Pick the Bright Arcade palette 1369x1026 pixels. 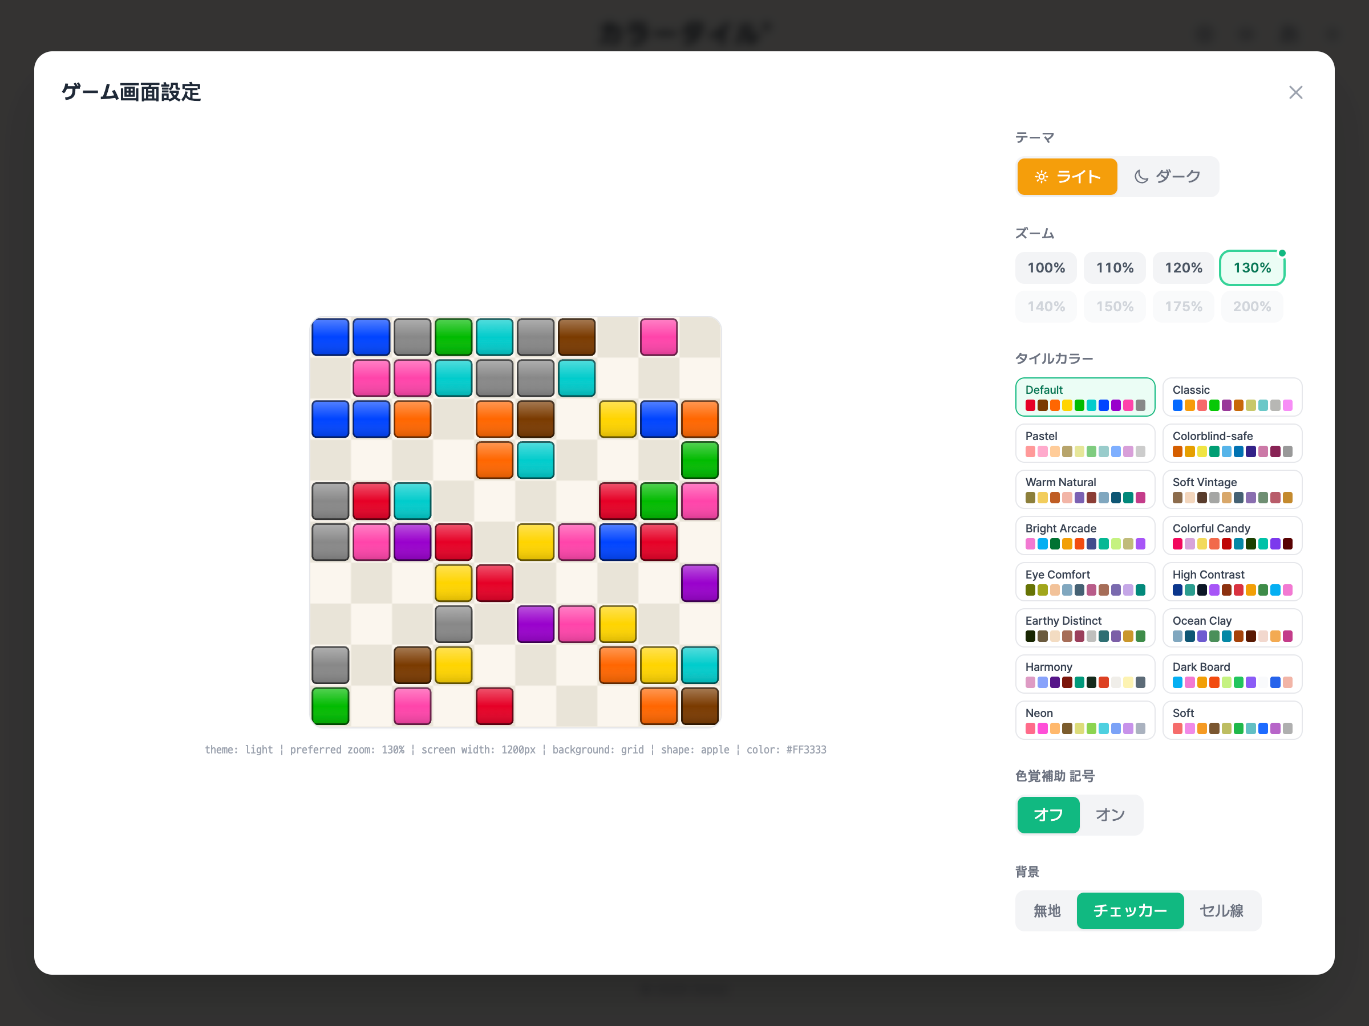(1085, 536)
